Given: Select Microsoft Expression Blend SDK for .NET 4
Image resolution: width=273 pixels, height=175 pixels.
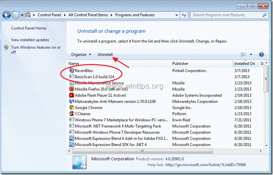Looking at the screenshot, I should (111, 145).
